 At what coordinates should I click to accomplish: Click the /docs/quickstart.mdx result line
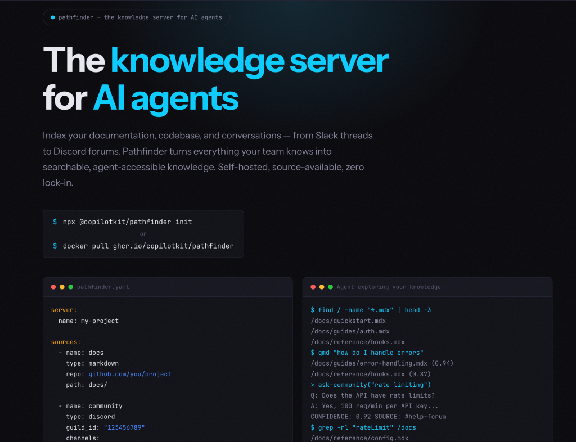[x=348, y=321]
